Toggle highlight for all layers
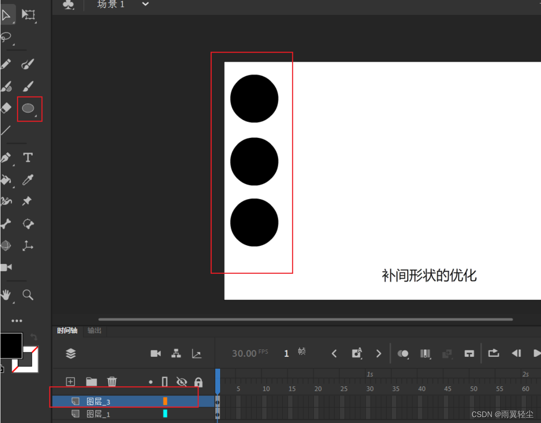This screenshot has width=541, height=423. (x=150, y=382)
